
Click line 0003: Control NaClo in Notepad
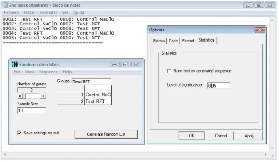(29, 28)
